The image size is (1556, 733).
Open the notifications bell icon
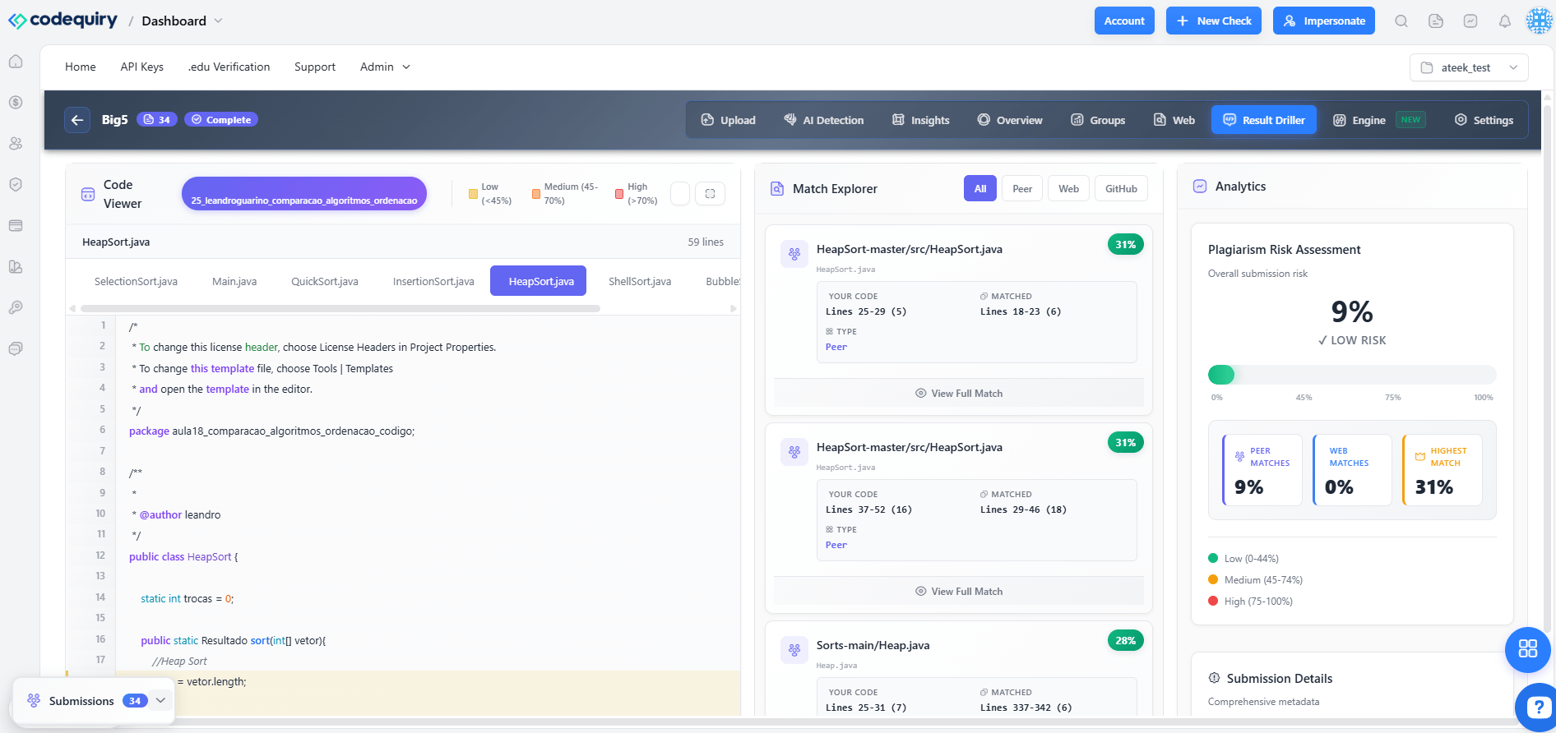click(x=1505, y=21)
